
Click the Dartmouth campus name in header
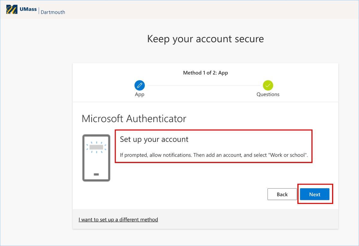[53, 12]
